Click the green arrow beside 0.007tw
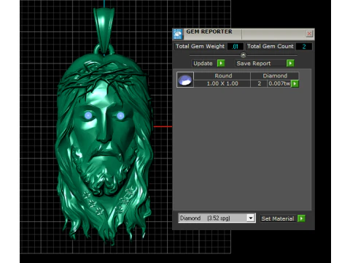This screenshot has height=263, width=350. pyautogui.click(x=295, y=84)
